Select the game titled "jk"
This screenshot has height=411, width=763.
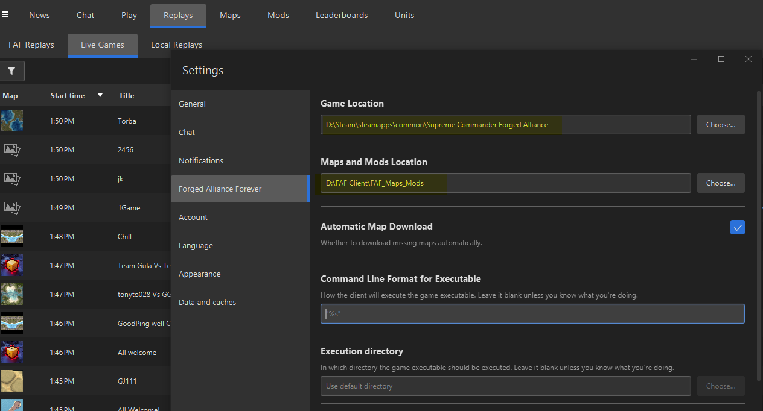[x=121, y=179]
